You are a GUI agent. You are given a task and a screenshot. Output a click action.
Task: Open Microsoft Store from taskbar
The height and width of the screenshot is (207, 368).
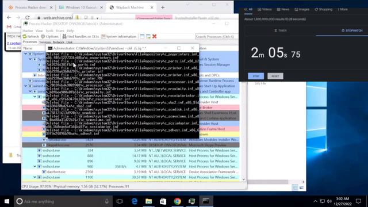pos(163,201)
